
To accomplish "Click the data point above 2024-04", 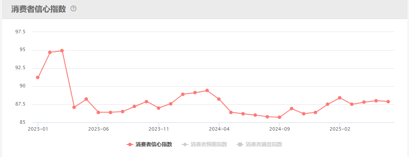I will (219, 99).
